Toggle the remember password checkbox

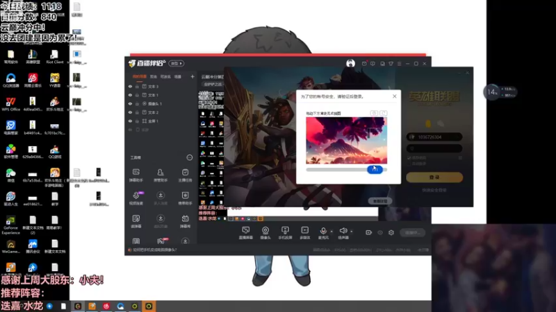(x=409, y=158)
